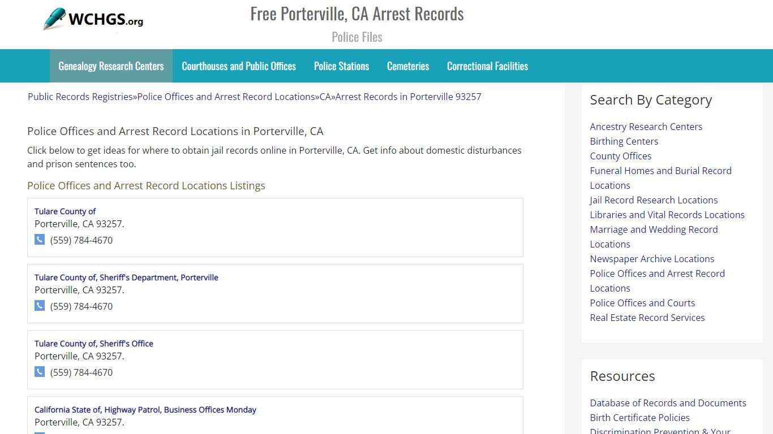Click phone number in the Tulare County of card
The image size is (773, 434).
(x=81, y=240)
